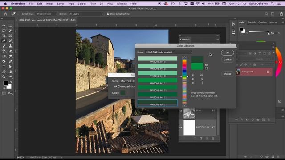Select the History Brush tool
The image size is (285, 160).
point(4,51)
